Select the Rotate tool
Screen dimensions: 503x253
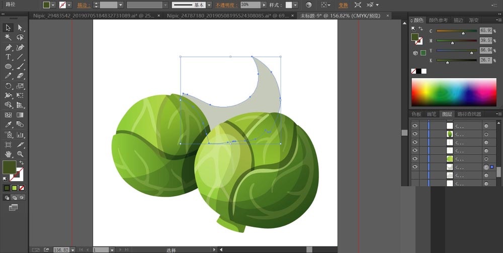click(x=8, y=85)
